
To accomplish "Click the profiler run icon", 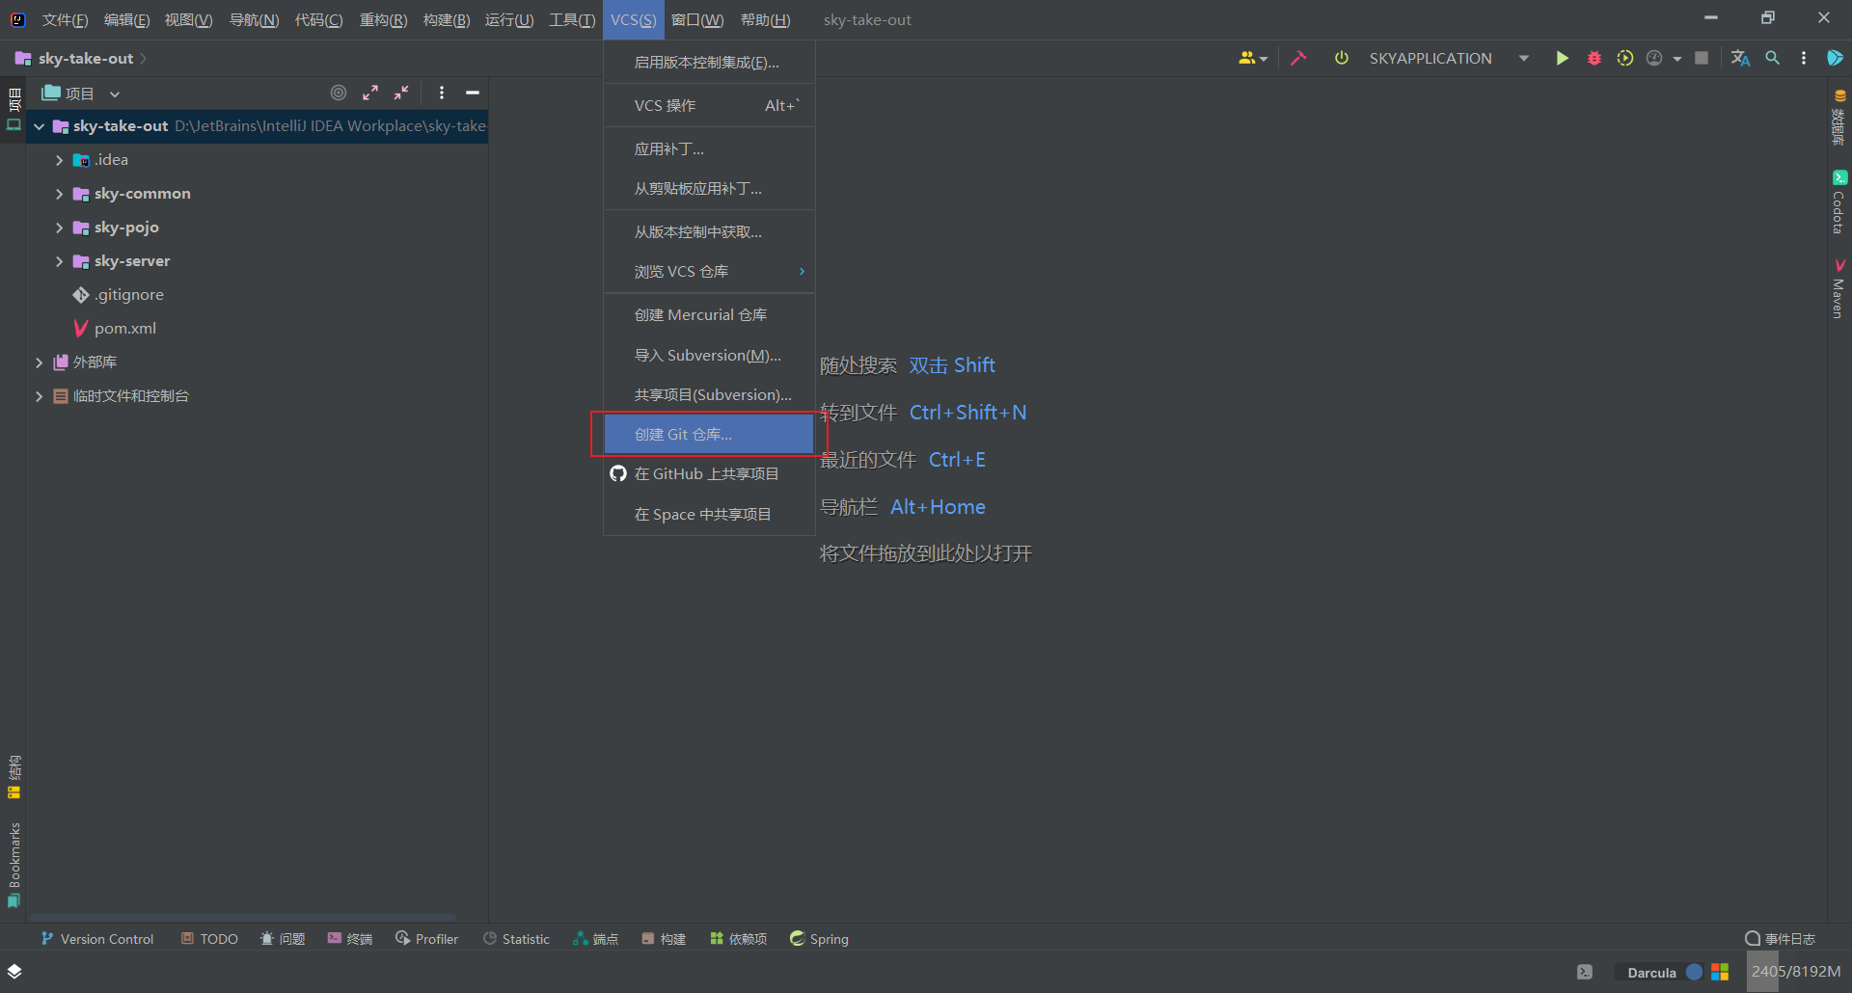I will pyautogui.click(x=1654, y=58).
